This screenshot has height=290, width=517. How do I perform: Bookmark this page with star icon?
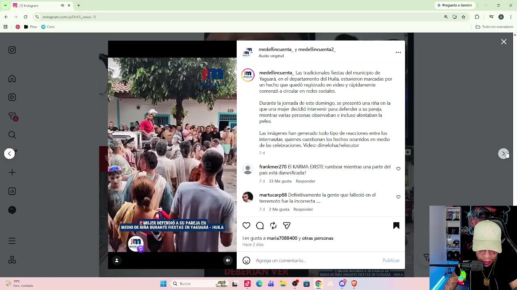tap(463, 17)
